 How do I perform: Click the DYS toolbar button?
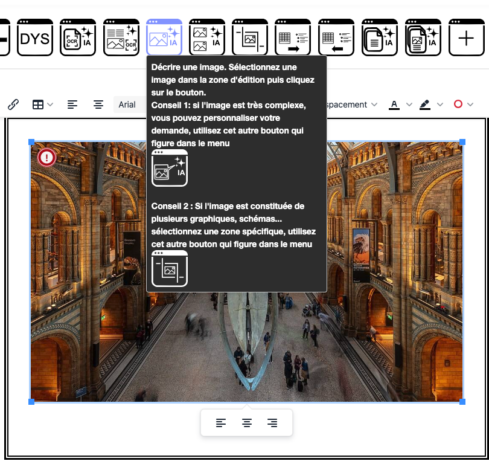[x=34, y=37]
